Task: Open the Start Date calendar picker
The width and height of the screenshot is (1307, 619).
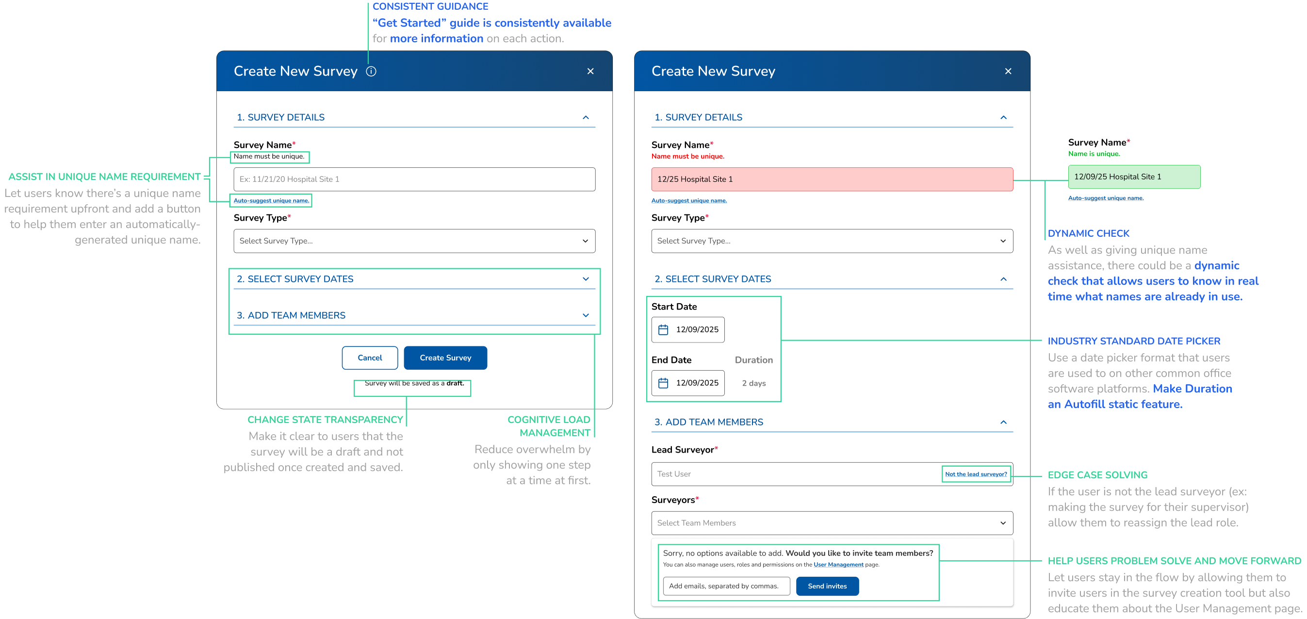Action: [663, 329]
